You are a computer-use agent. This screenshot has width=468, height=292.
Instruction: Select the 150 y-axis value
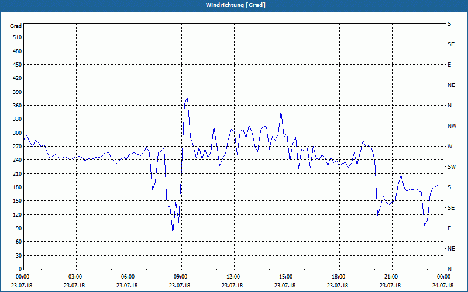coord(18,201)
